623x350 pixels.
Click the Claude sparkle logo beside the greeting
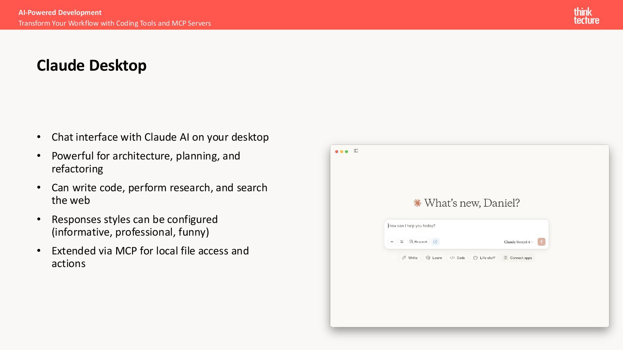pos(417,203)
